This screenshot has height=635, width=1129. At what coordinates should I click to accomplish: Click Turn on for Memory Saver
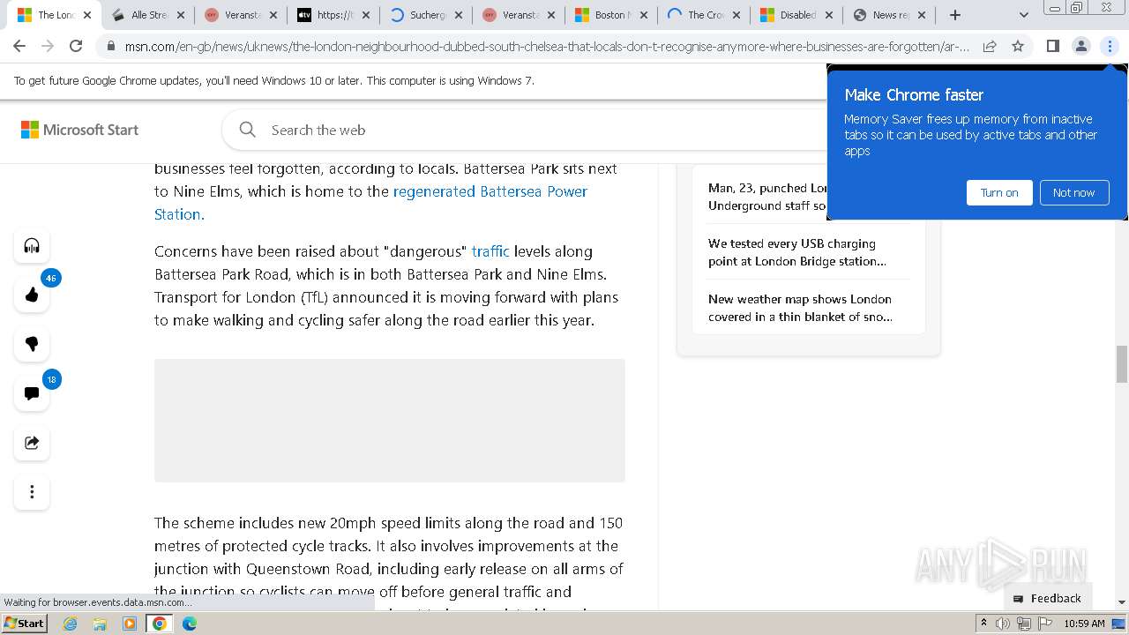coord(999,192)
